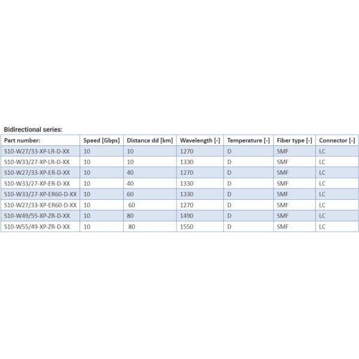
Task: Click the 'Temperature [-]' column header
Action: point(248,141)
